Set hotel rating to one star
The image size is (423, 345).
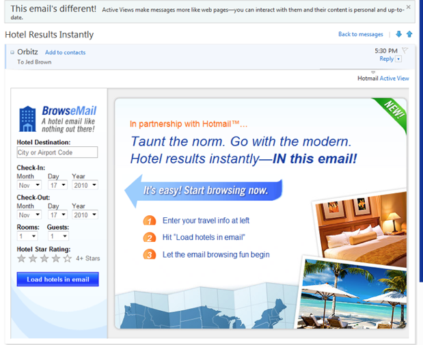pyautogui.click(x=21, y=258)
